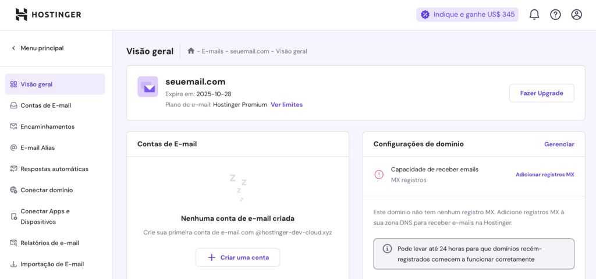Click the seuemail.com heading

(x=196, y=82)
